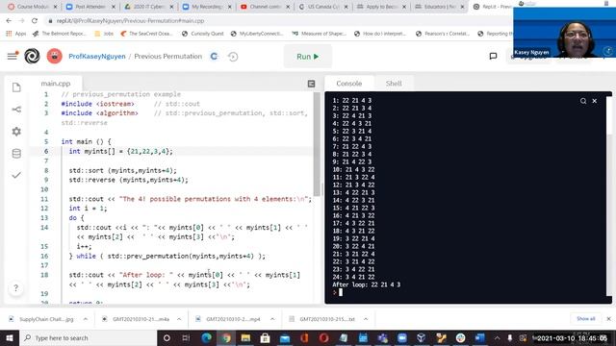The width and height of the screenshot is (616, 346).
Task: Open the Settings gear in sidebar
Action: (16, 132)
